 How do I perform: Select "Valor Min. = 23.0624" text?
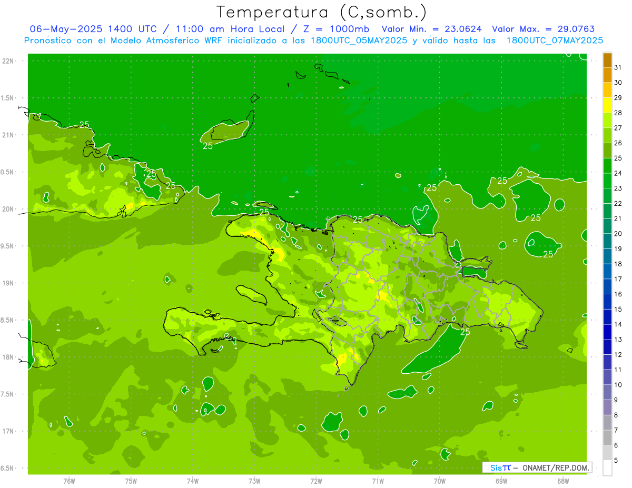(431, 29)
